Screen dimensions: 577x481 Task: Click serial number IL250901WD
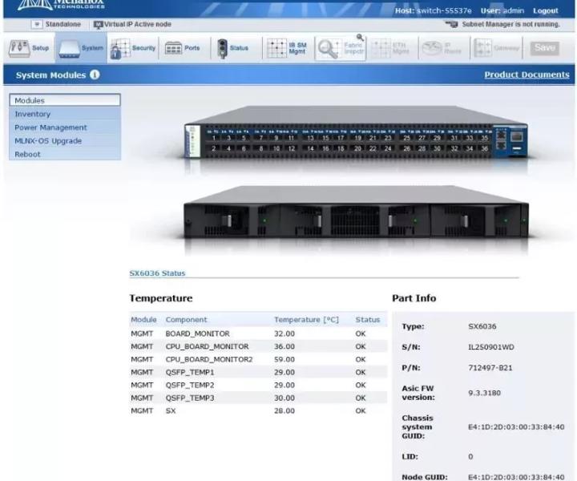point(491,347)
